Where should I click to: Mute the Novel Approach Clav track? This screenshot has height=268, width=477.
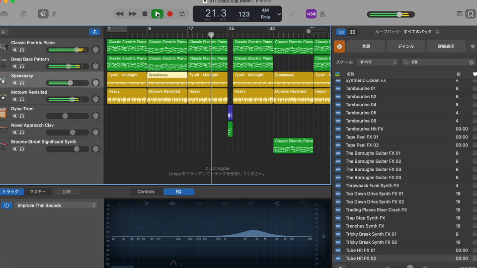14,133
